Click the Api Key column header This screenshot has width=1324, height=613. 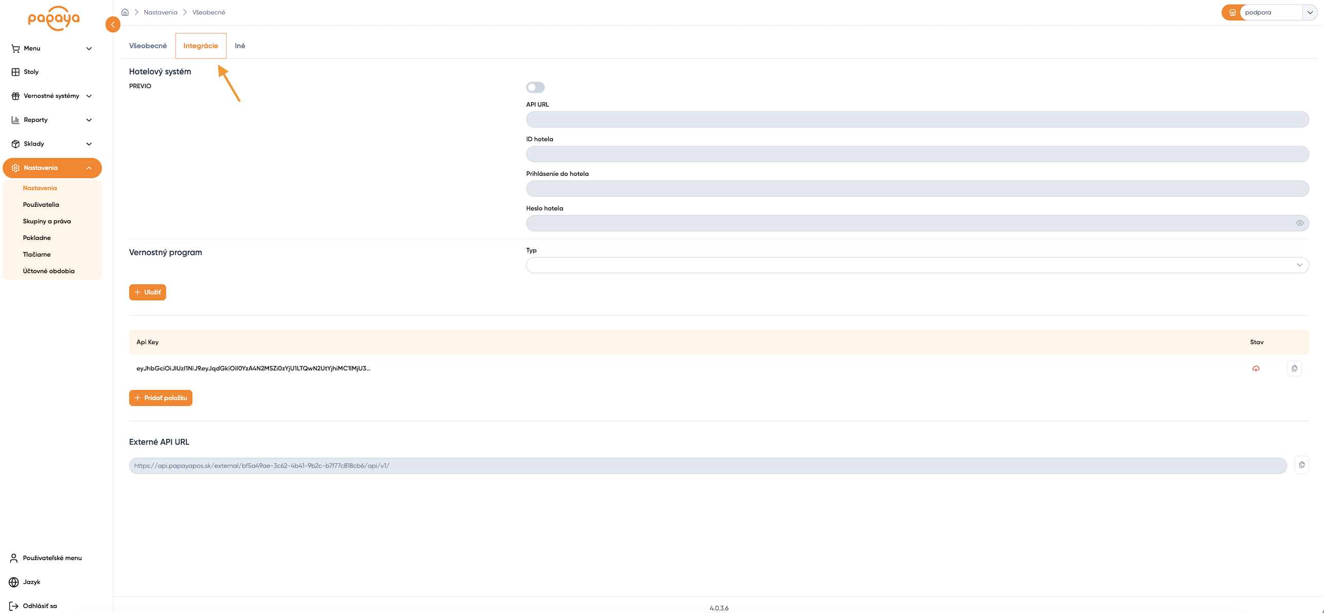point(147,342)
